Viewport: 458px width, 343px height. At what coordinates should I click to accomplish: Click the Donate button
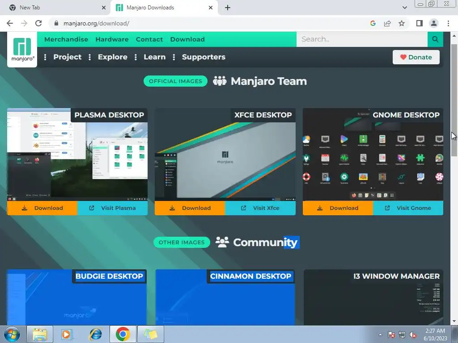tap(416, 57)
